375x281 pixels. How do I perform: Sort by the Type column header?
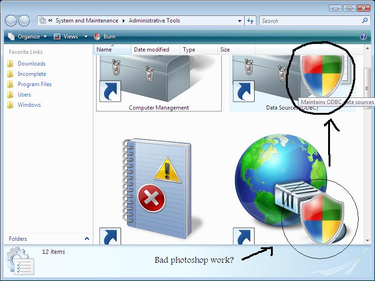199,50
